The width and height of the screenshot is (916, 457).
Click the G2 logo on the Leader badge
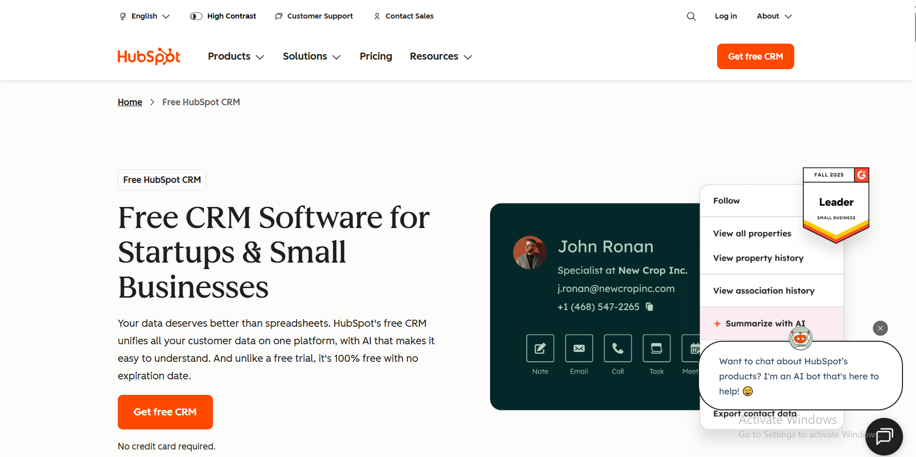[860, 175]
